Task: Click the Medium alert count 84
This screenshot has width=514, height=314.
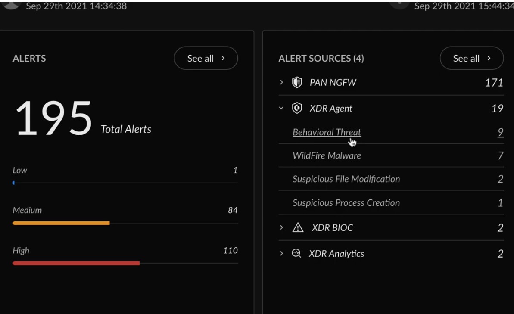Action: (x=233, y=210)
